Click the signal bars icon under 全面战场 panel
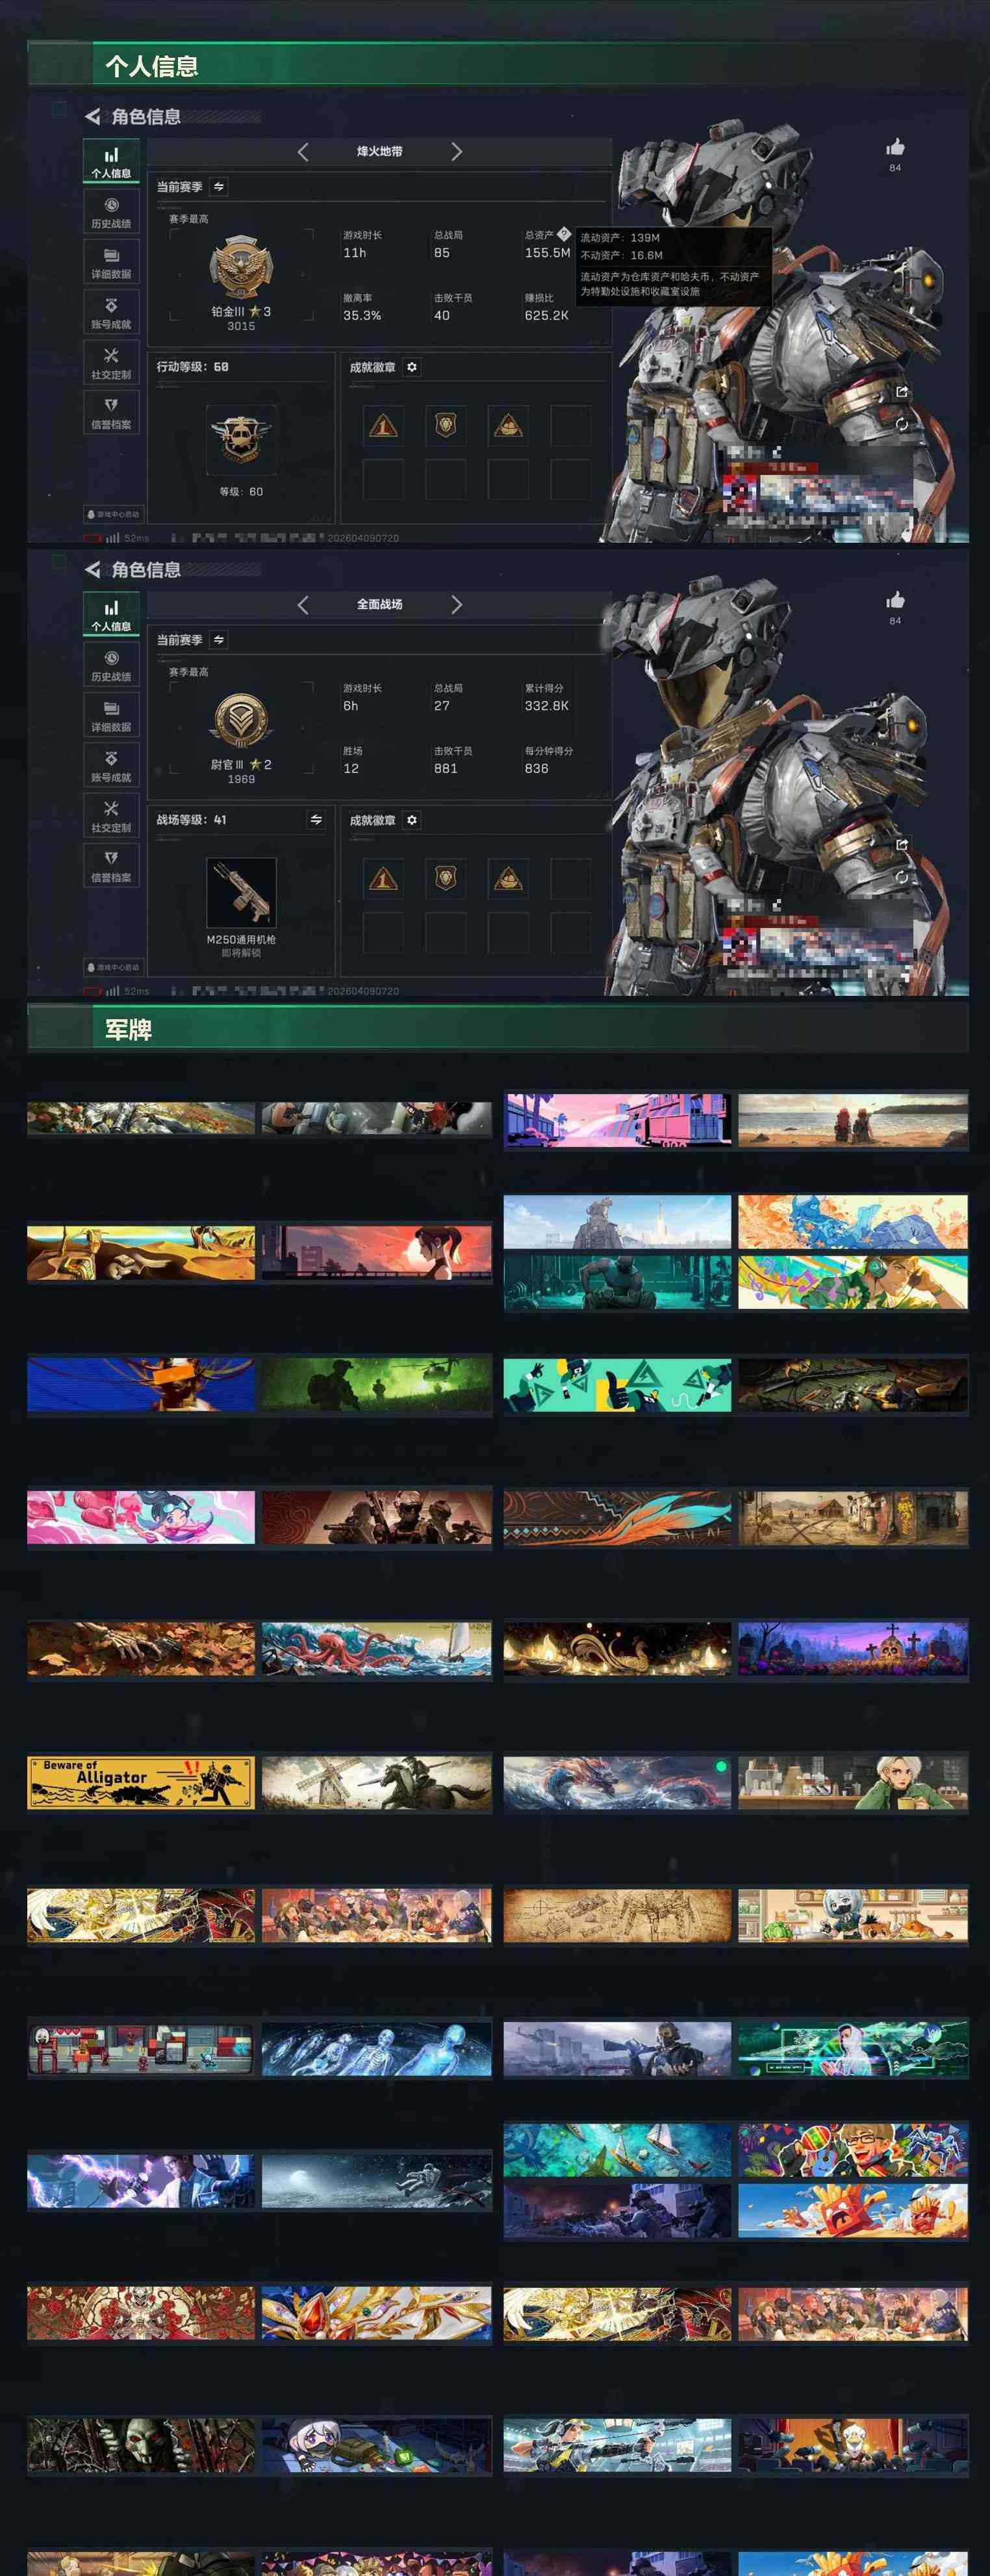Viewport: 990px width, 2576px height. pos(113,991)
